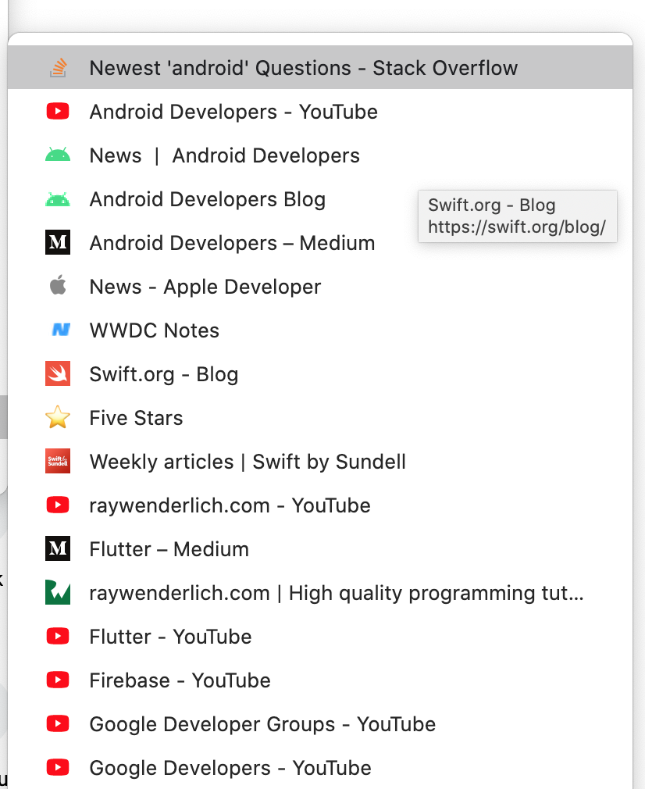Click YouTube icon beside Google Developer Groups
This screenshot has width=645, height=789.
click(58, 723)
